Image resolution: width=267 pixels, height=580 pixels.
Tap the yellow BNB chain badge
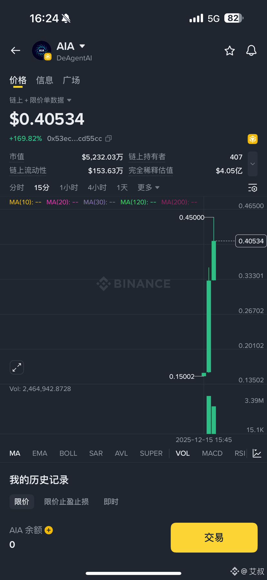[252, 139]
